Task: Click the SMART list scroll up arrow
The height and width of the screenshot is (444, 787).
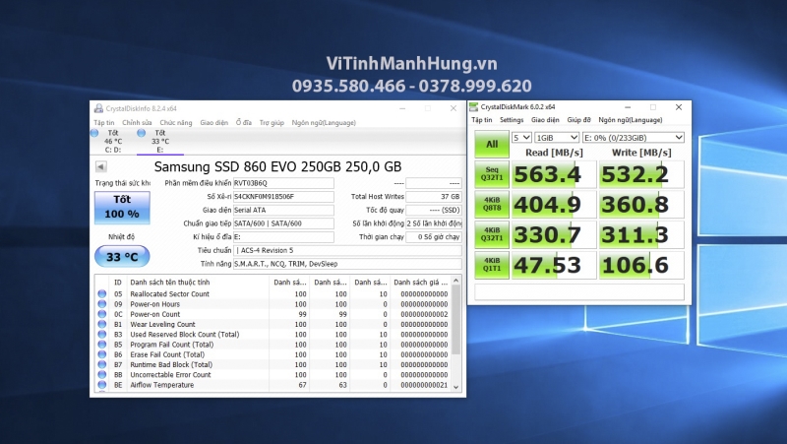Action: coord(455,281)
